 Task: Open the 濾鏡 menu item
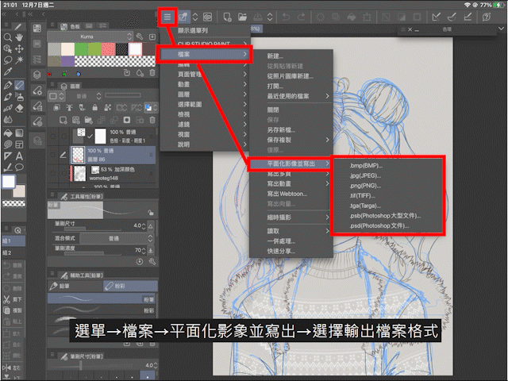(204, 125)
